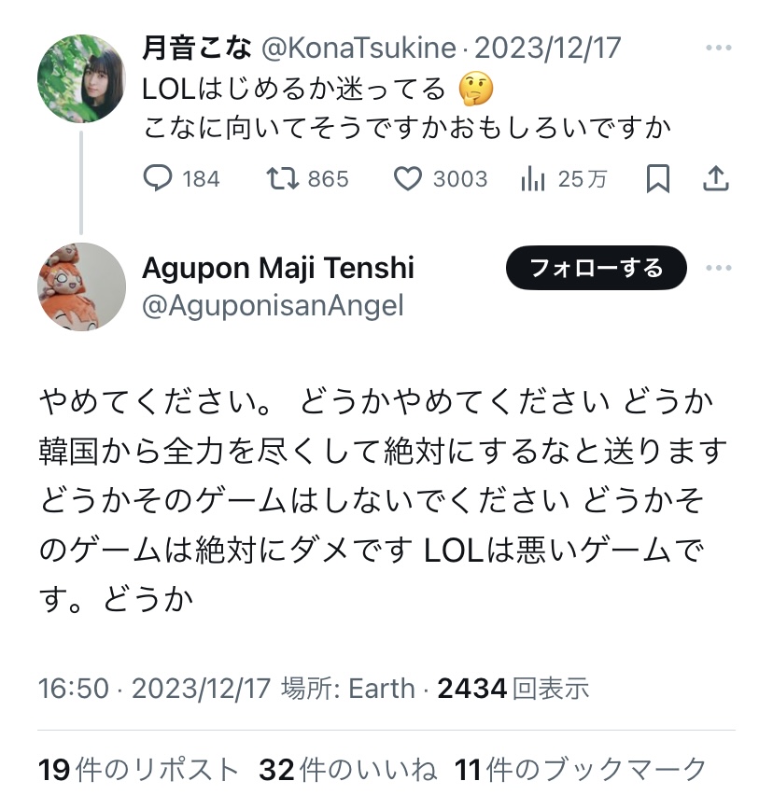The width and height of the screenshot is (773, 795).
Task: Open the 2023/12/17 date on 月音こな's tweet
Action: coord(547,49)
